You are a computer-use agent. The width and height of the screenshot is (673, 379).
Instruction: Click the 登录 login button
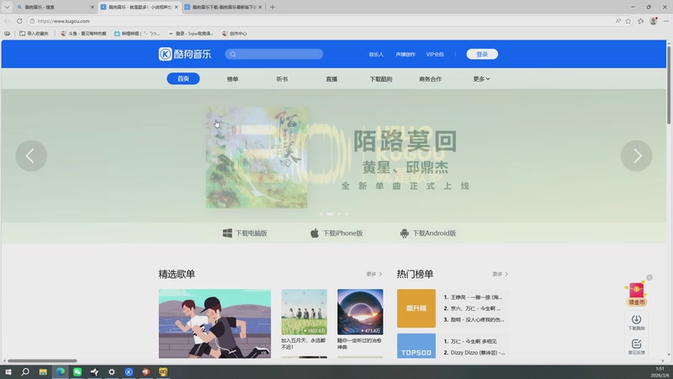(x=482, y=54)
